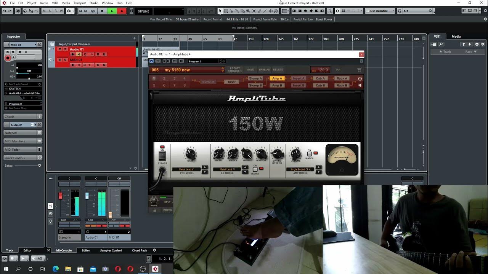Select the Range Selection tool
Viewport: 488px width, 274px height.
click(x=226, y=11)
